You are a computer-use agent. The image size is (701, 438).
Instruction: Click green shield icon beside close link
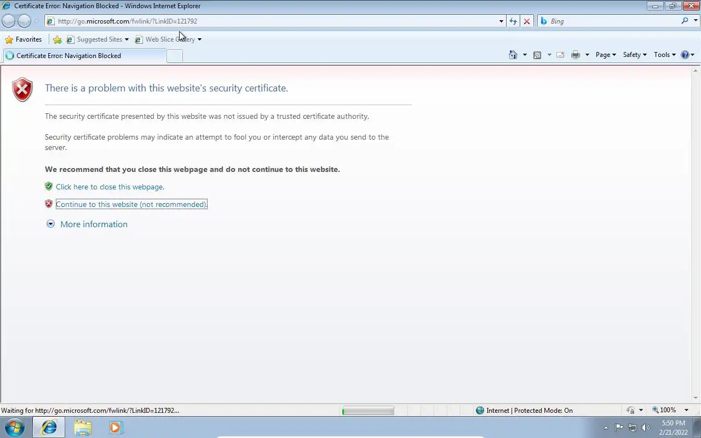tap(49, 186)
